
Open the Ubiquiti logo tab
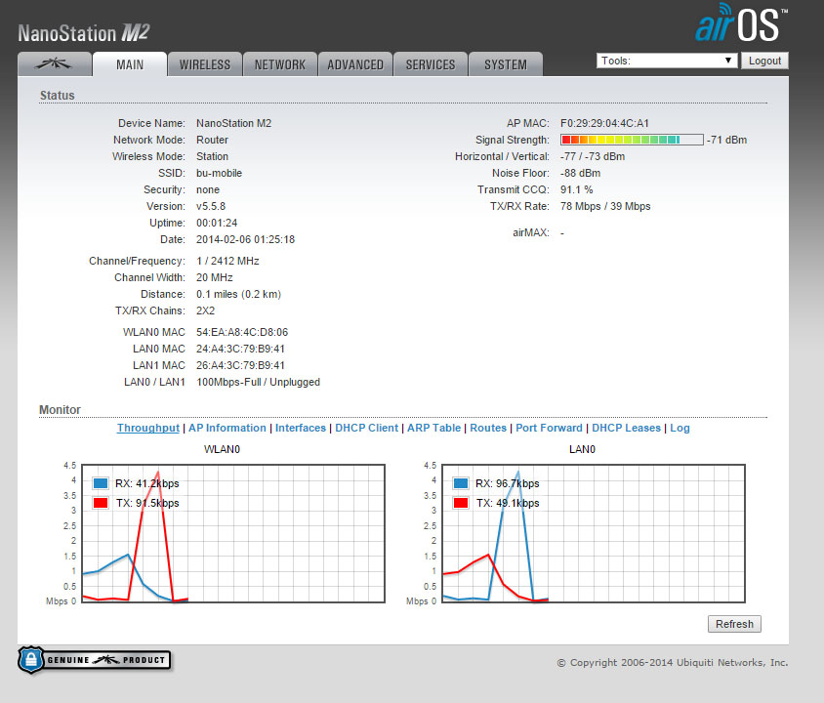[55, 64]
